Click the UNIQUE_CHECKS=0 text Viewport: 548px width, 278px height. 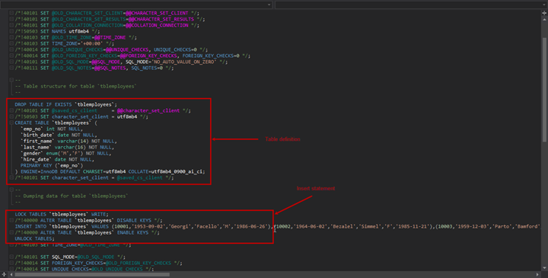(177, 50)
